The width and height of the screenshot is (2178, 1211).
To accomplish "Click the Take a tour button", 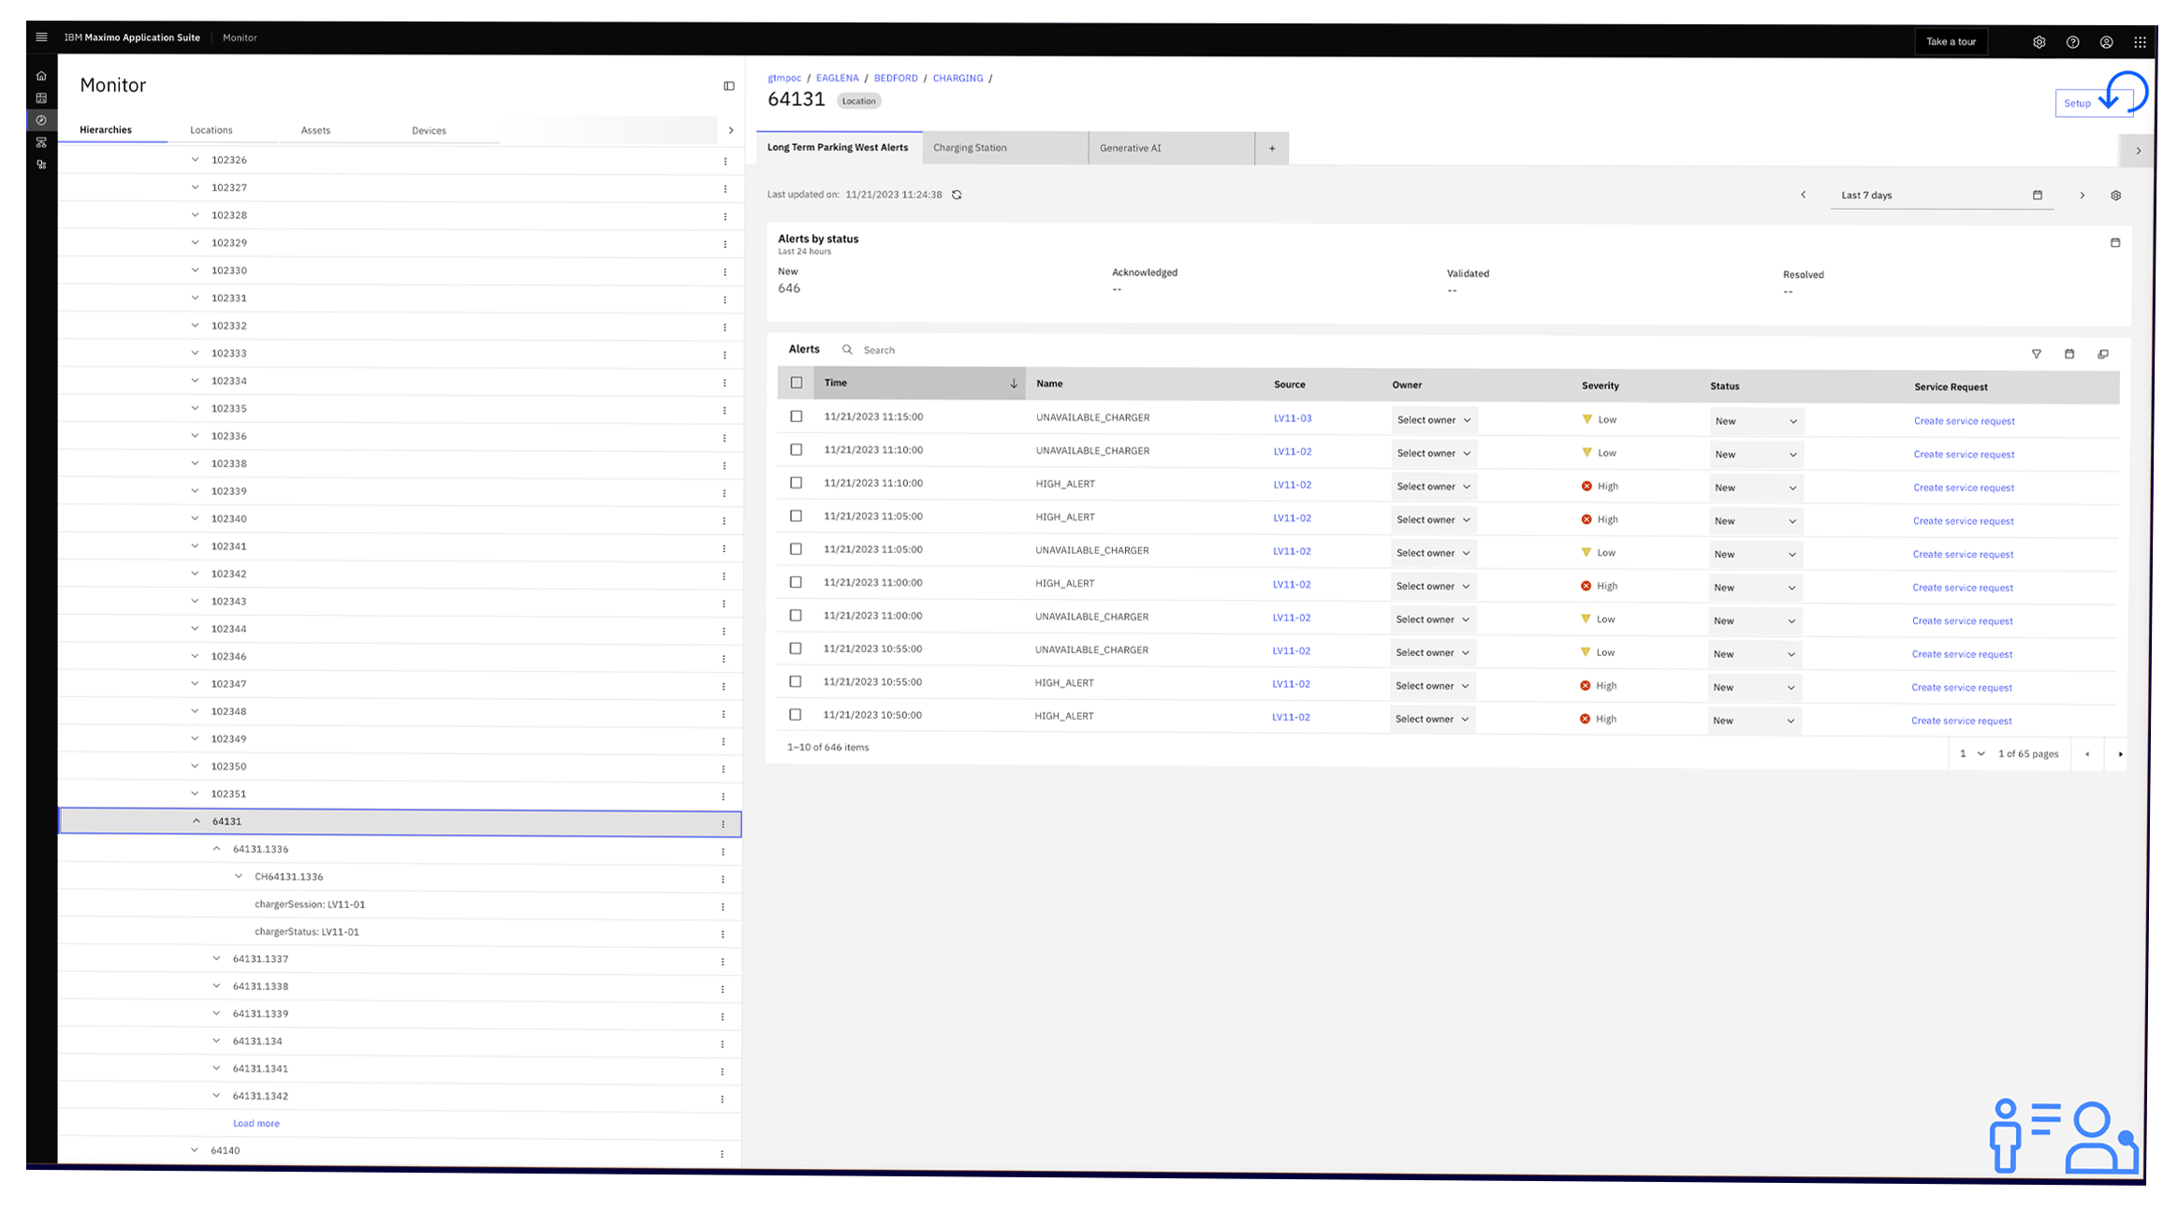I will (x=1951, y=41).
